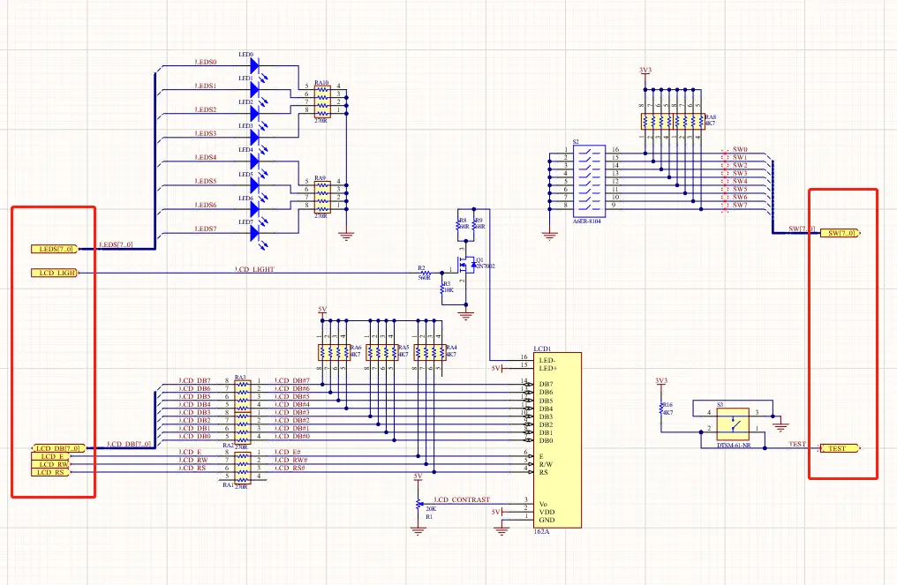This screenshot has width=897, height=585.
Task: Select the LCD_CONTRAST net label
Action: click(462, 499)
